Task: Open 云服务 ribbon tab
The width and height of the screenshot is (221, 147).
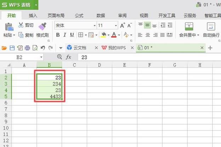Action: pyautogui.click(x=190, y=15)
